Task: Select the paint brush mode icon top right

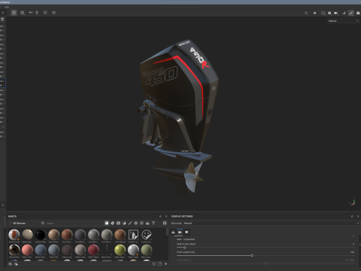Action: (x=351, y=13)
